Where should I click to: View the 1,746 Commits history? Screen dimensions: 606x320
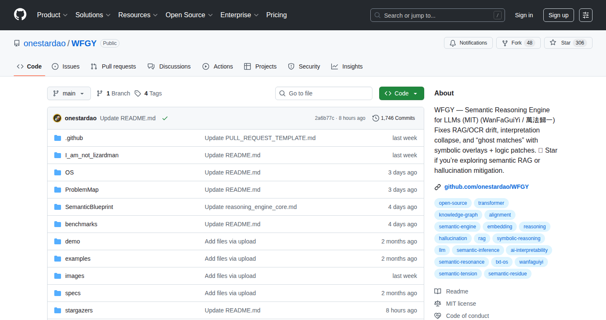tap(394, 118)
